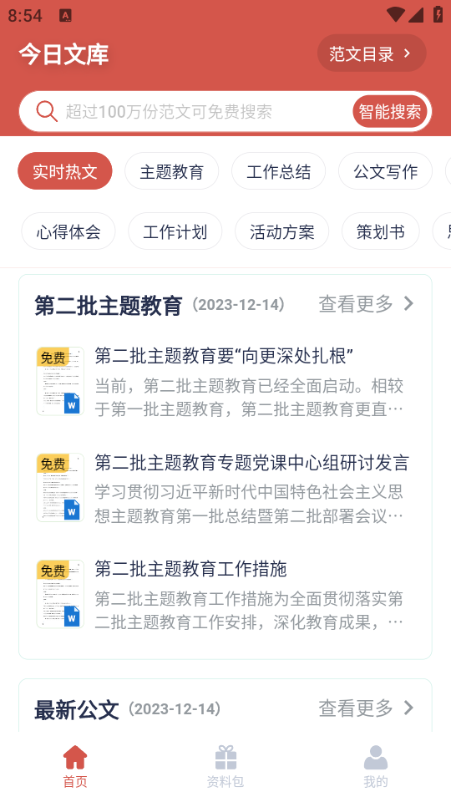
Task: Tap the search magnifier icon
Action: pos(47,111)
